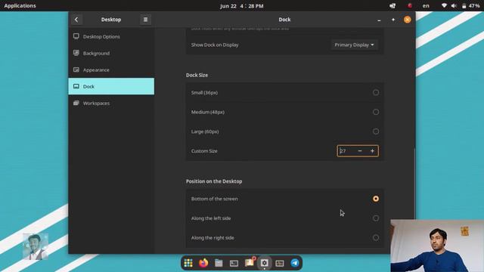Click the Dock Size heading
The height and width of the screenshot is (272, 484).
click(197, 75)
